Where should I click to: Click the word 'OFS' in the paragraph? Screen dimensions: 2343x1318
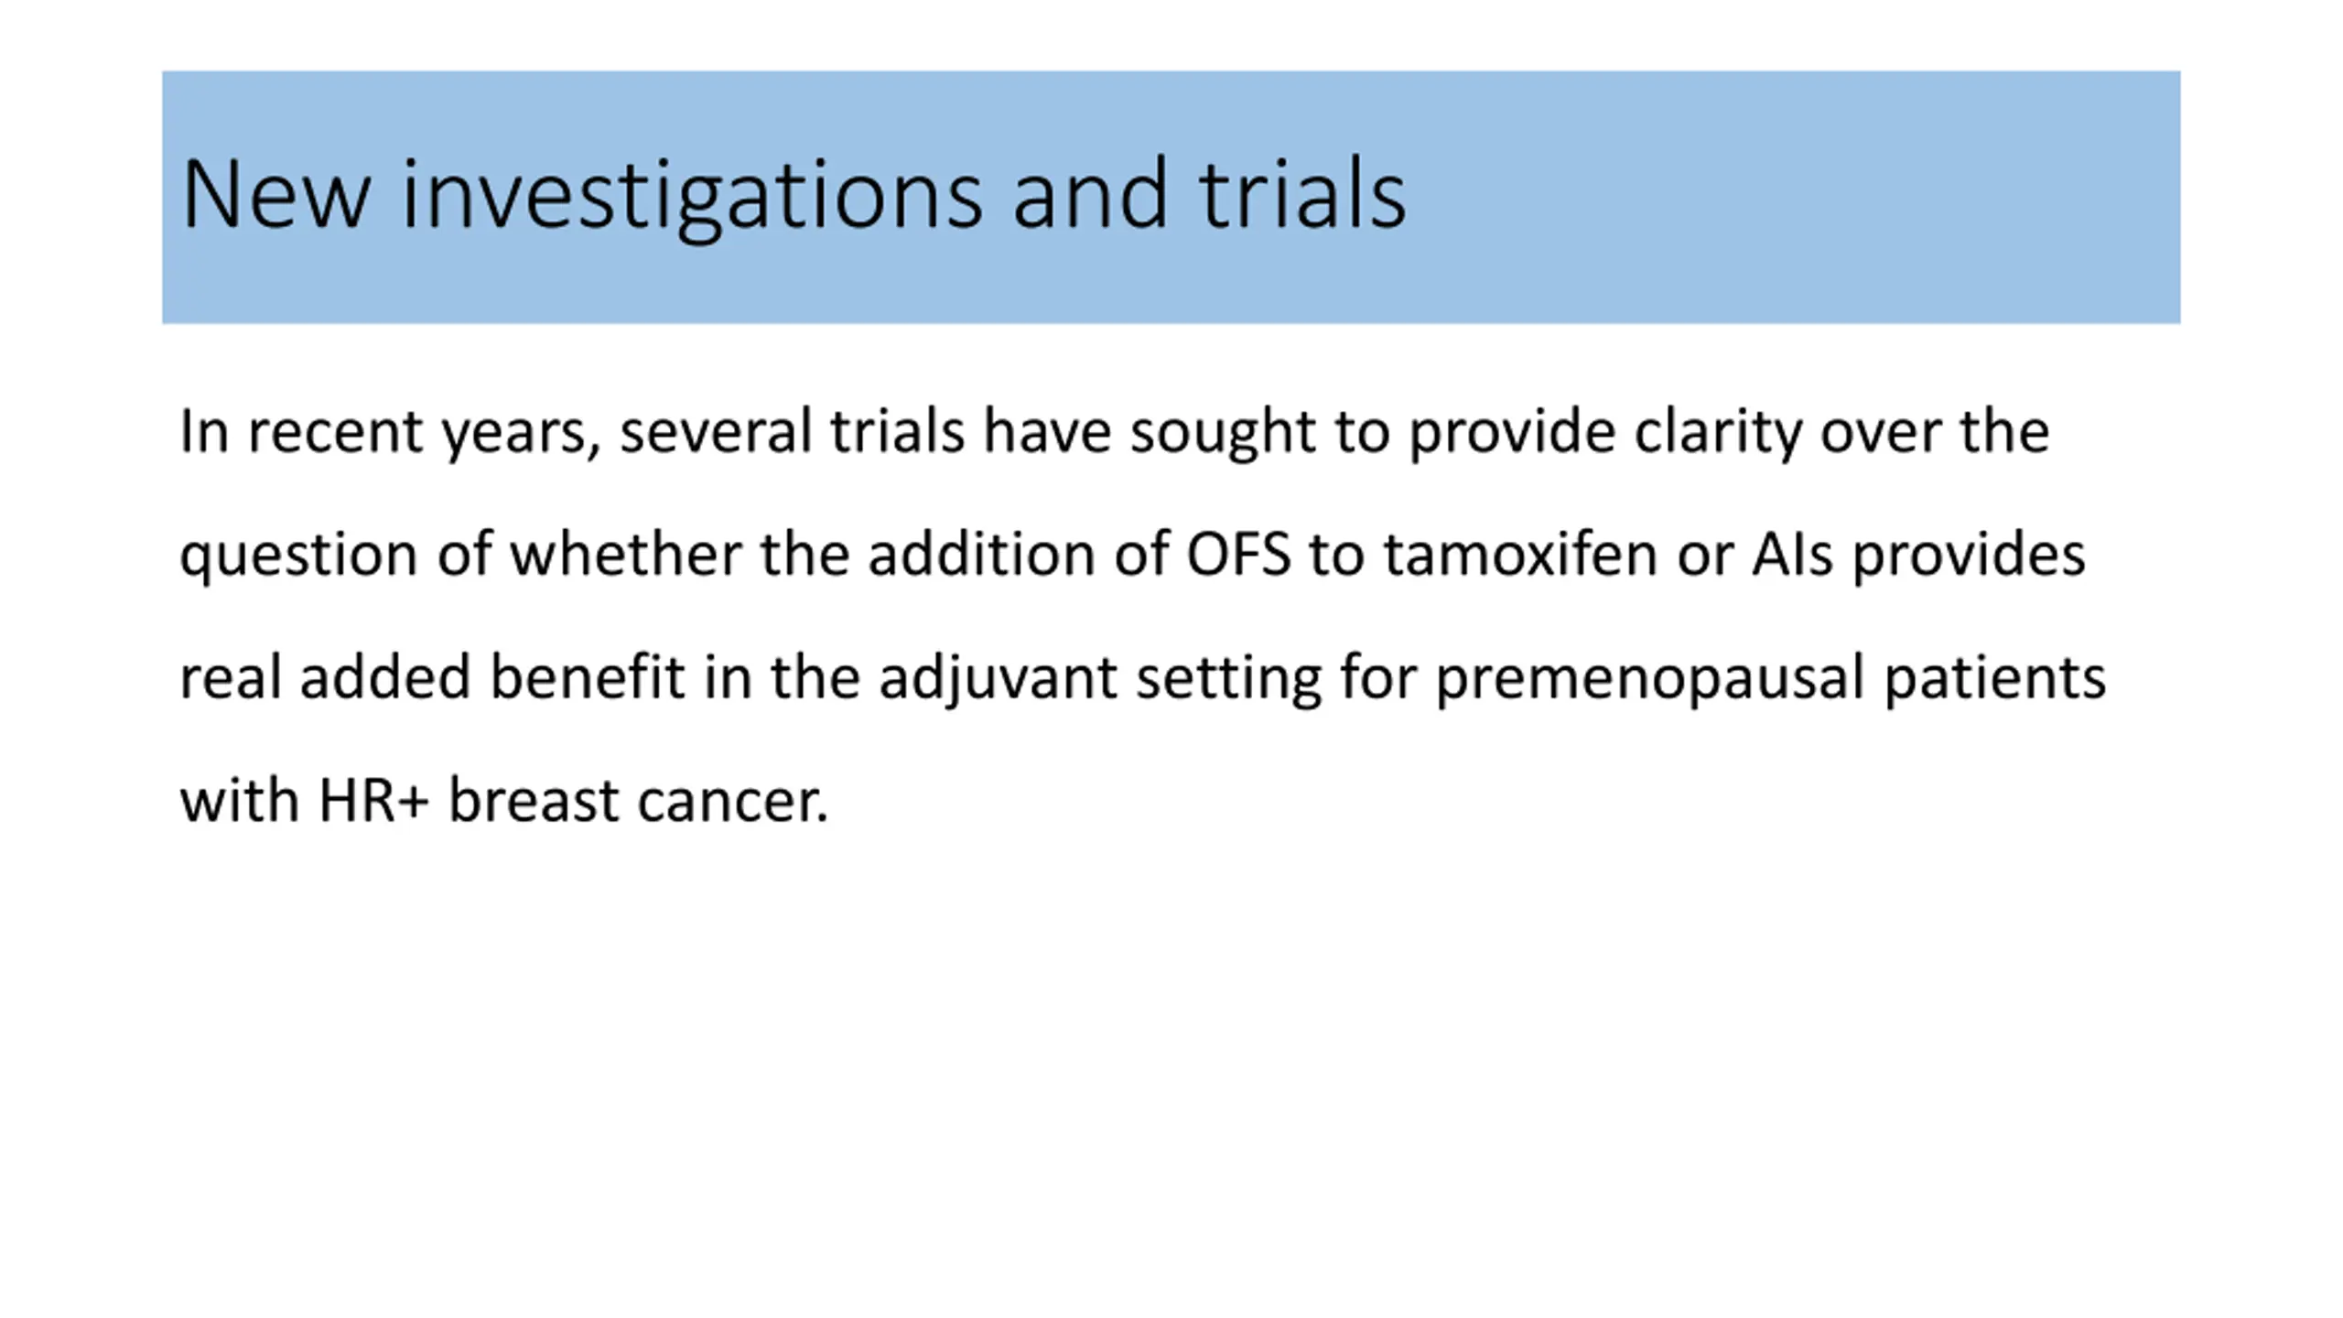[1238, 555]
